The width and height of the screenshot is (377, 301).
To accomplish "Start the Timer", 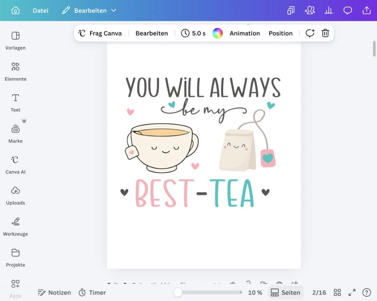I will pos(92,292).
